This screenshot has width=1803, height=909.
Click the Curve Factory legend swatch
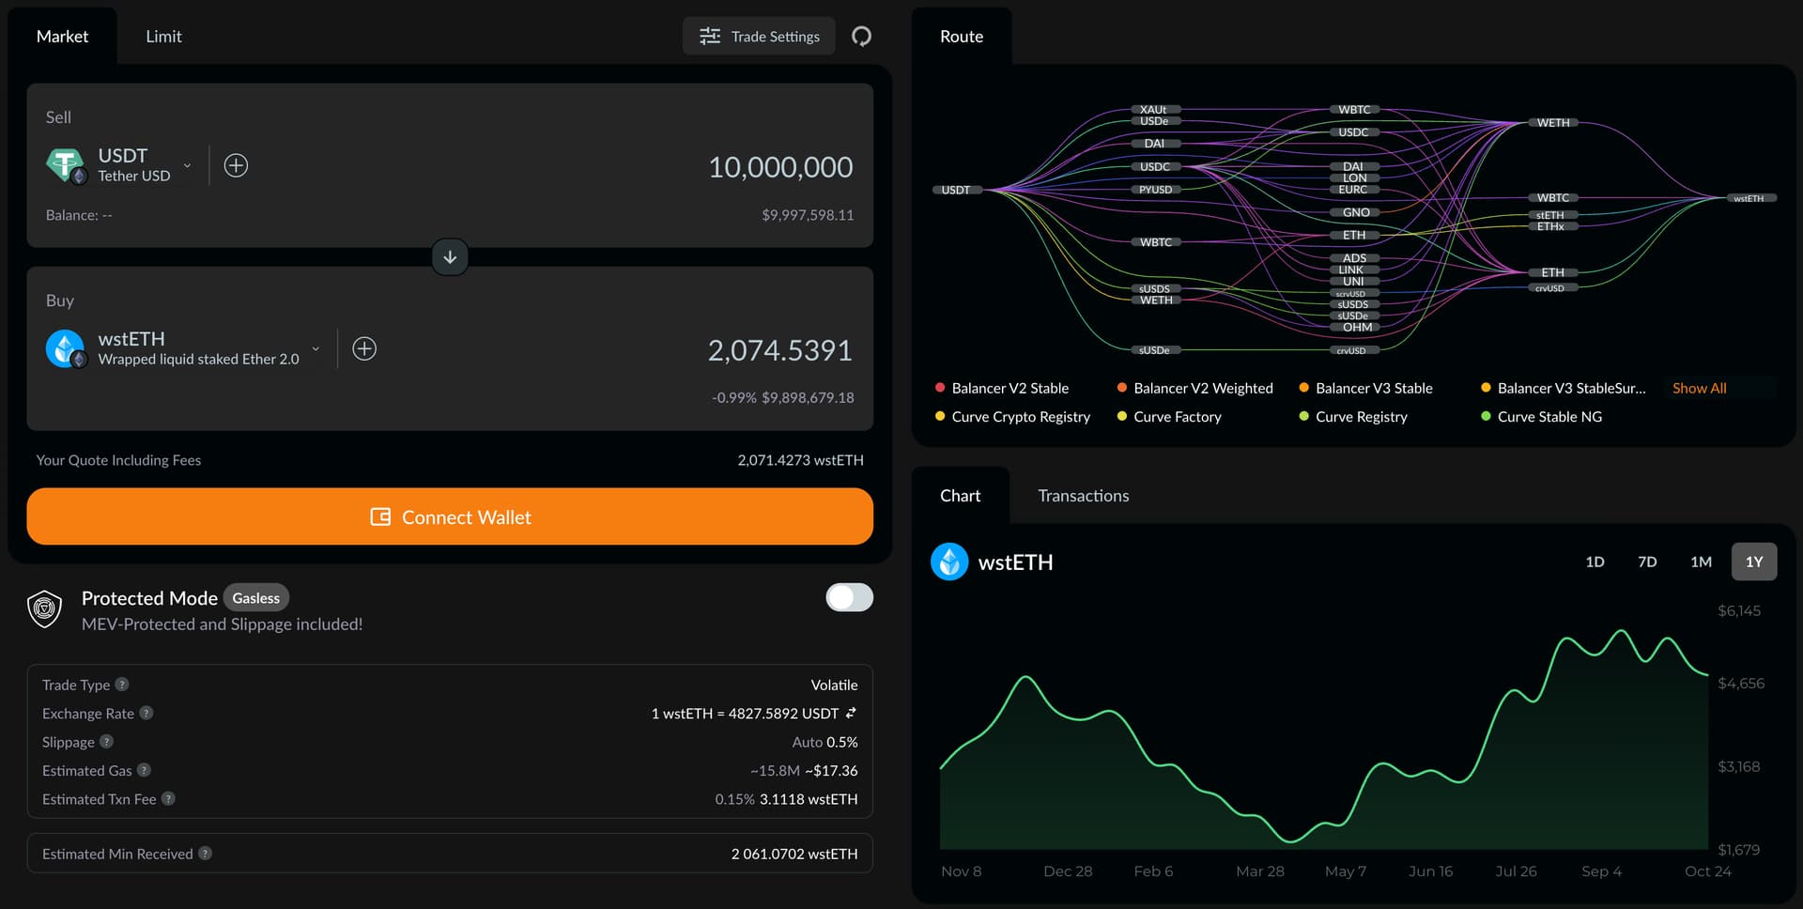point(1122,416)
